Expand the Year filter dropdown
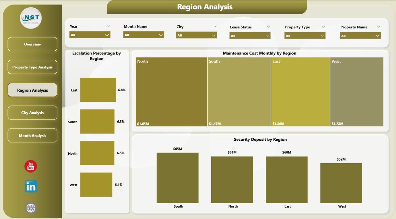Image resolution: width=396 pixels, height=219 pixels. 90,35
